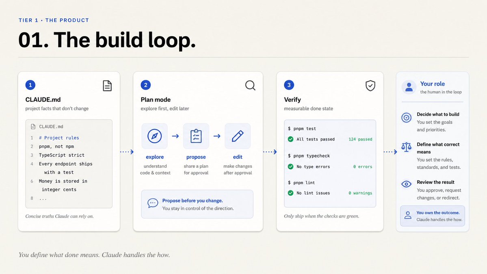Click the green check beside No type errors
The height and width of the screenshot is (274, 487).
point(290,167)
